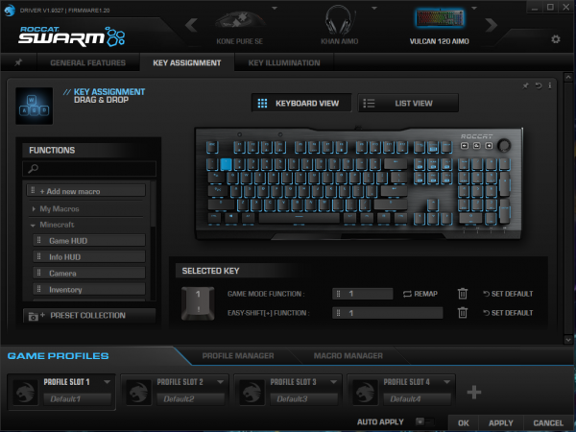Open Key Assignment info icon
This screenshot has width=576, height=432.
[549, 85]
